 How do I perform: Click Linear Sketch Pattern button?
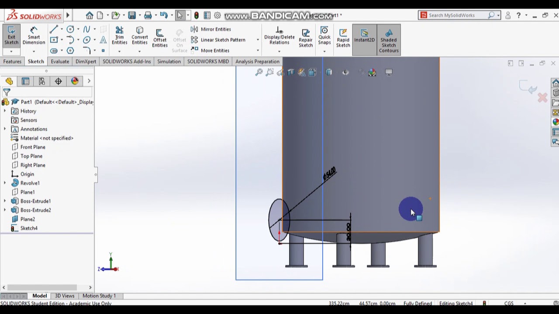pos(218,40)
